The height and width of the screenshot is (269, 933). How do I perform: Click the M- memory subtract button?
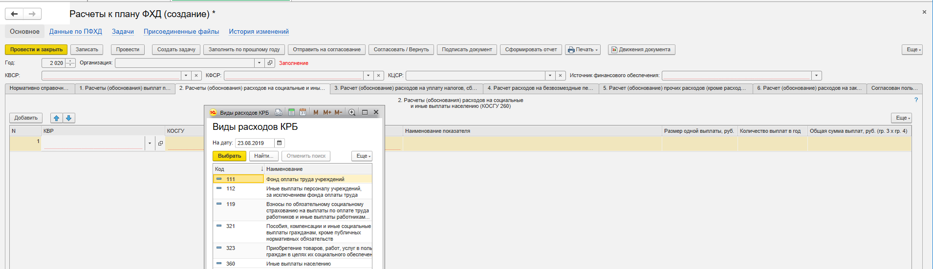(338, 112)
